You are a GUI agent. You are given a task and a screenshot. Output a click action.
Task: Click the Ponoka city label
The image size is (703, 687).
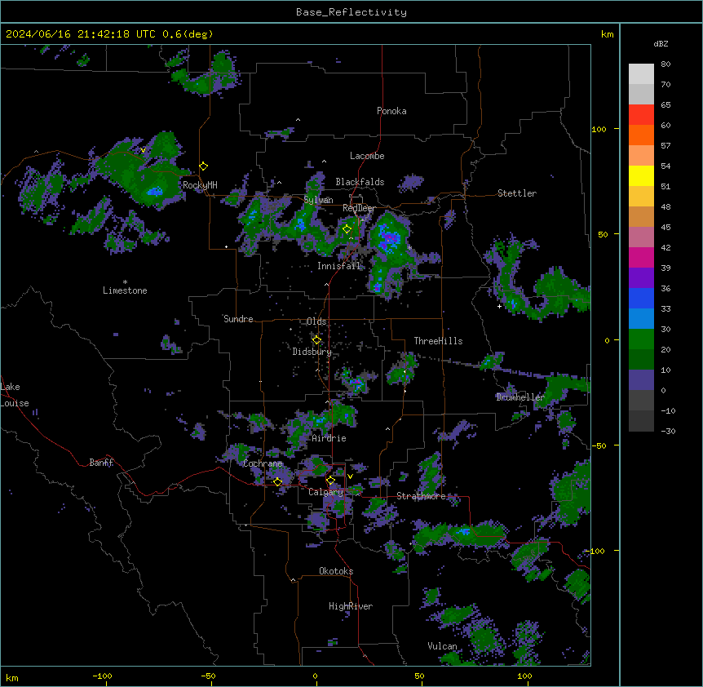pyautogui.click(x=391, y=111)
